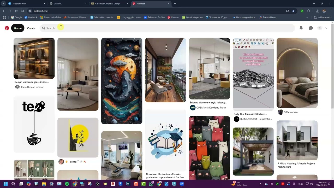Open the Shared - OneDrive bookmark
The width and height of the screenshot is (334, 188).
[x=50, y=17]
